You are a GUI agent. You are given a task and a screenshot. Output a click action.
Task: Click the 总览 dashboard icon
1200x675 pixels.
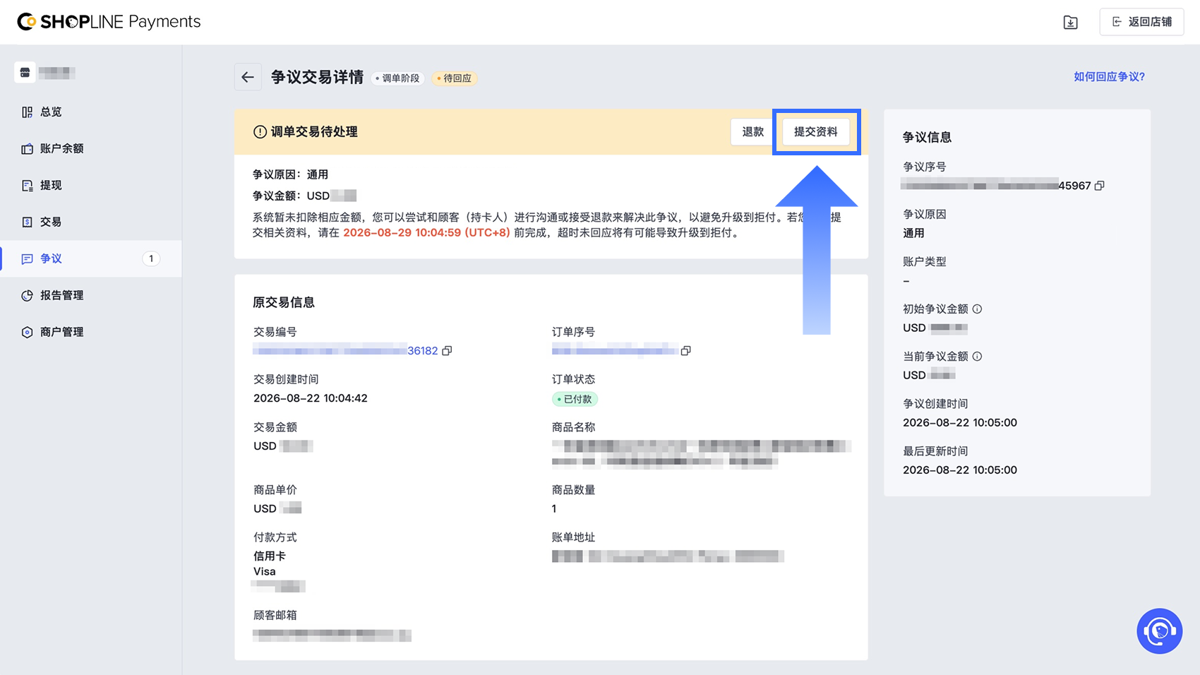[x=27, y=112]
